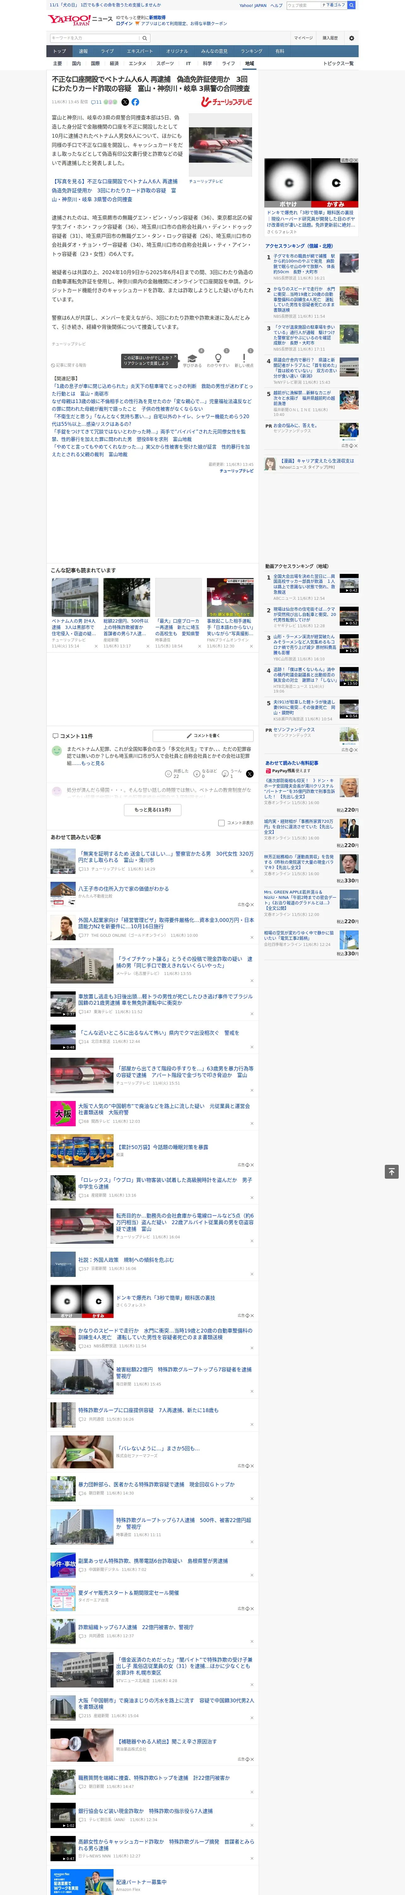405x1895 pixels.
Task: Open article ロレックス ウブロ 買い物客装い
Action: click(x=165, y=1183)
